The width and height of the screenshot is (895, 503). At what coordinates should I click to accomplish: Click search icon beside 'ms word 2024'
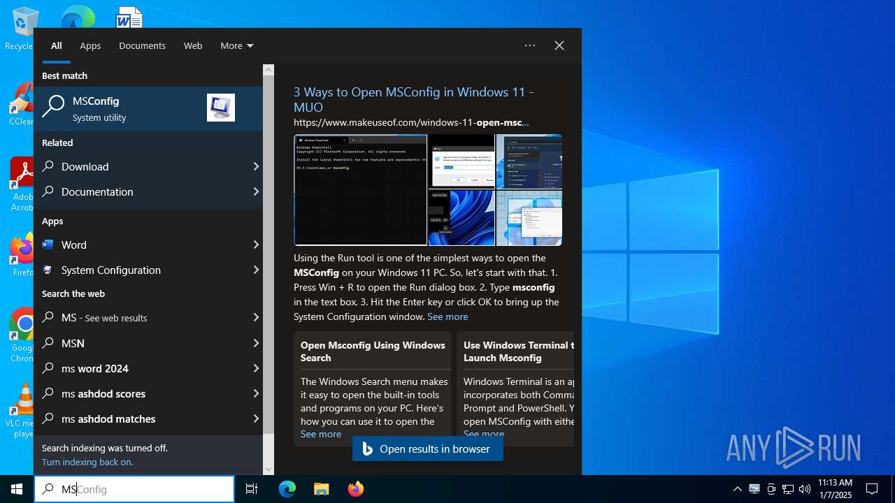48,368
